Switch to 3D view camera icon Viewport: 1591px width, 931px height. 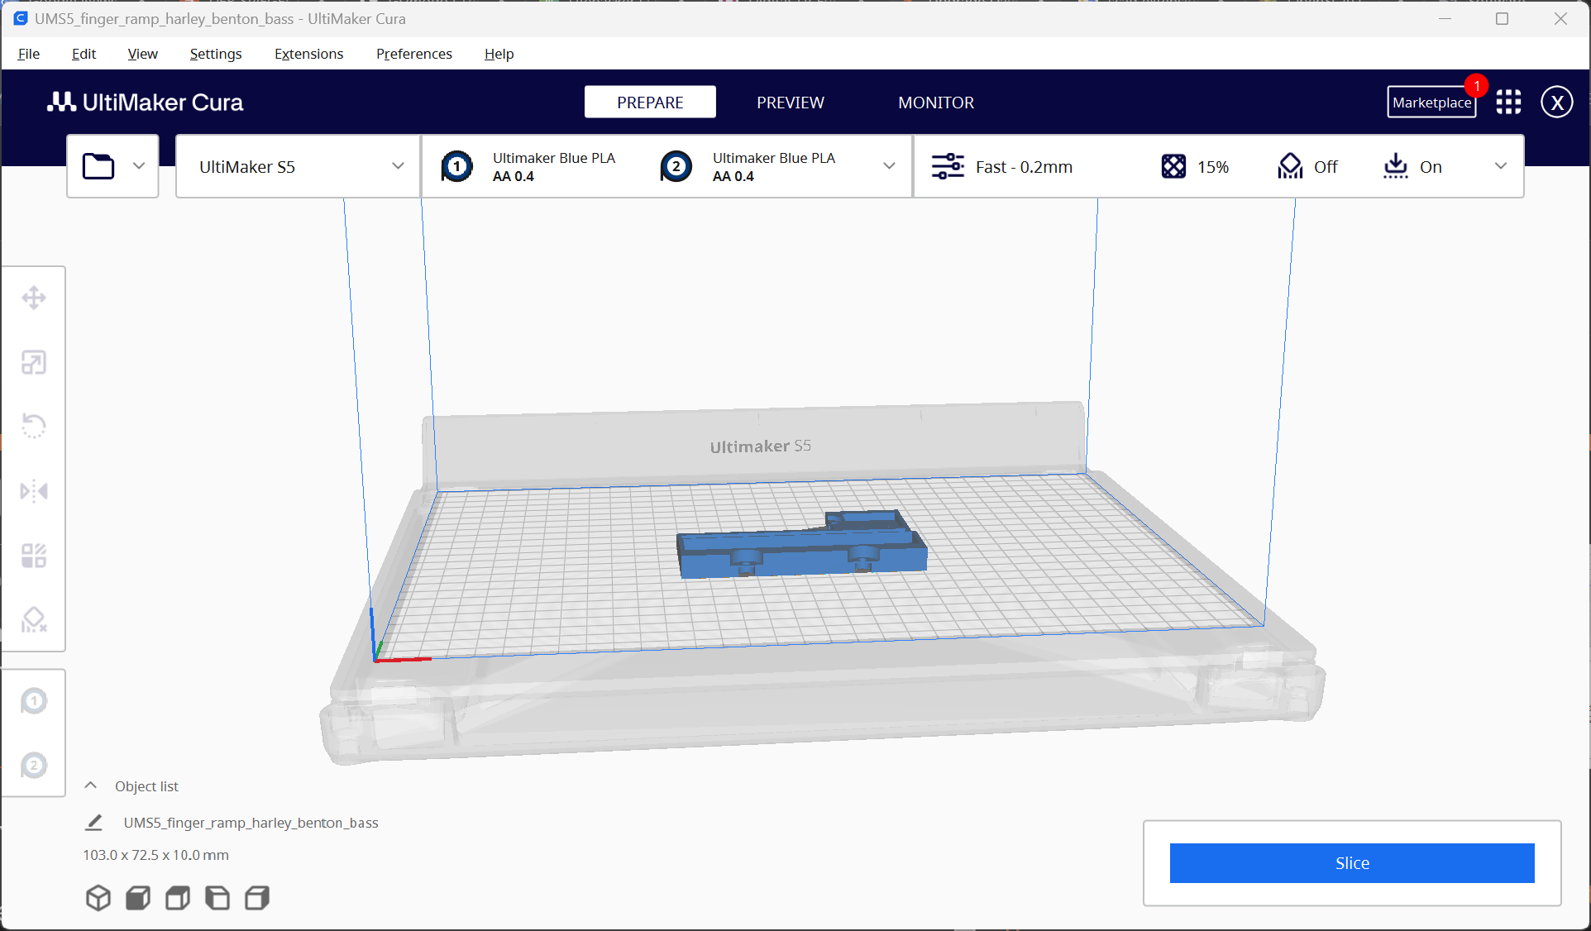click(98, 897)
